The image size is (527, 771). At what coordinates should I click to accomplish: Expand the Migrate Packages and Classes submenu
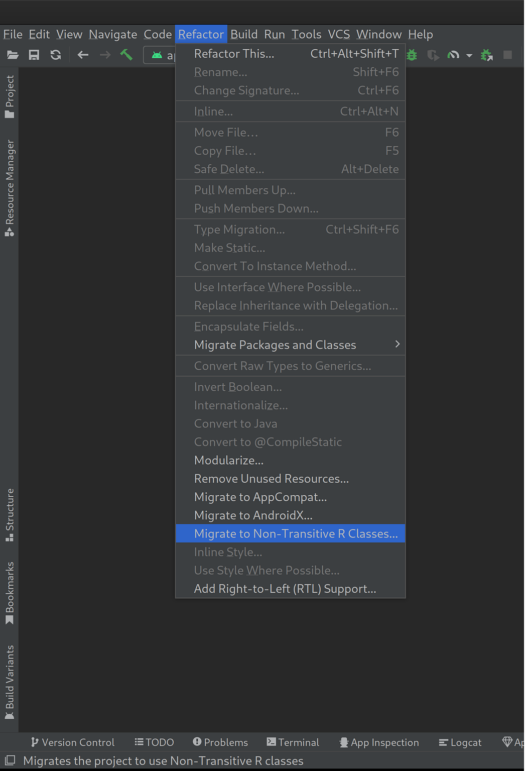point(275,345)
